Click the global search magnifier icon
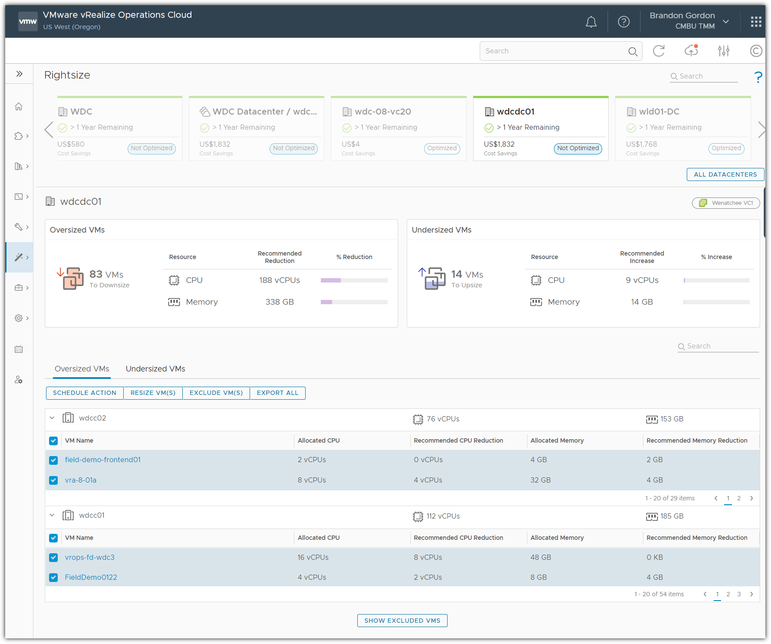 click(x=633, y=52)
